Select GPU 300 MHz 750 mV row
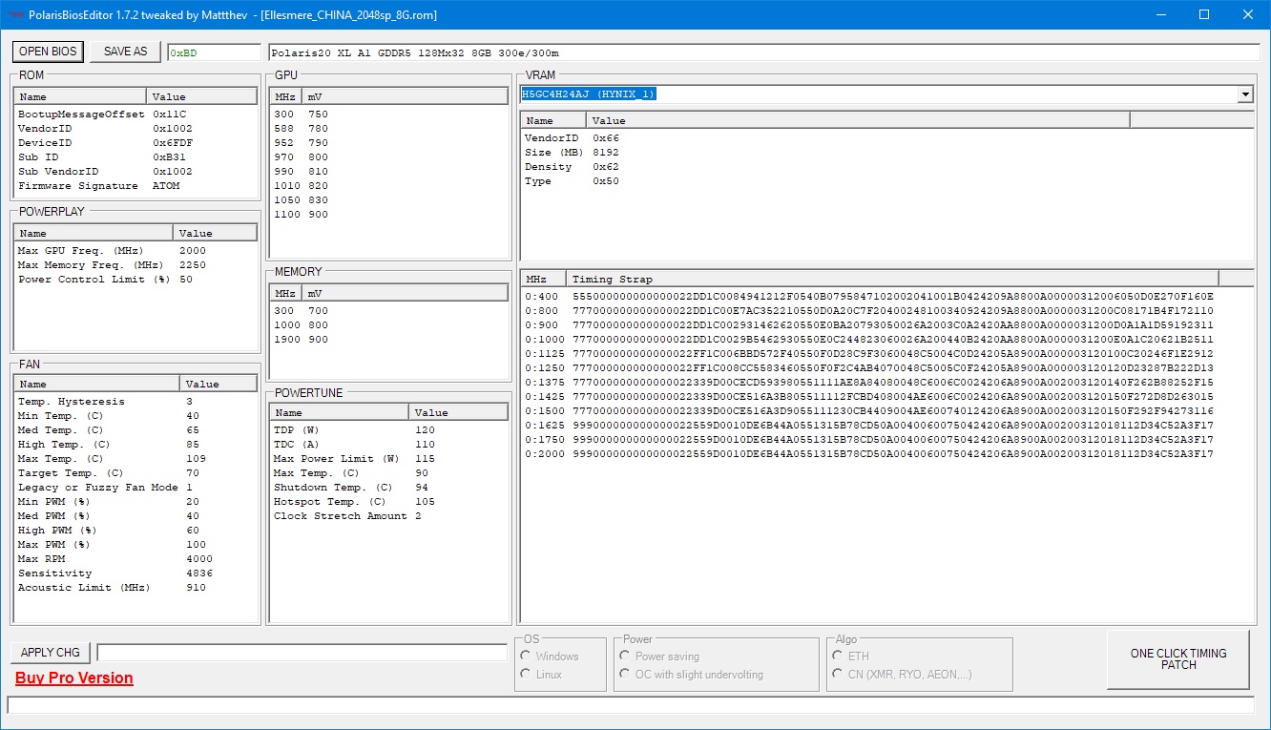The height and width of the screenshot is (730, 1271). point(389,115)
